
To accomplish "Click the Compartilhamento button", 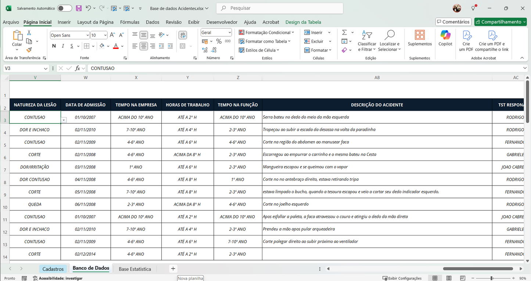I will pyautogui.click(x=500, y=22).
